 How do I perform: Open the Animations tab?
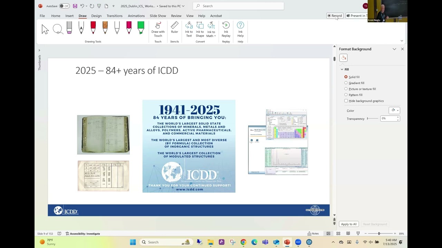136,16
